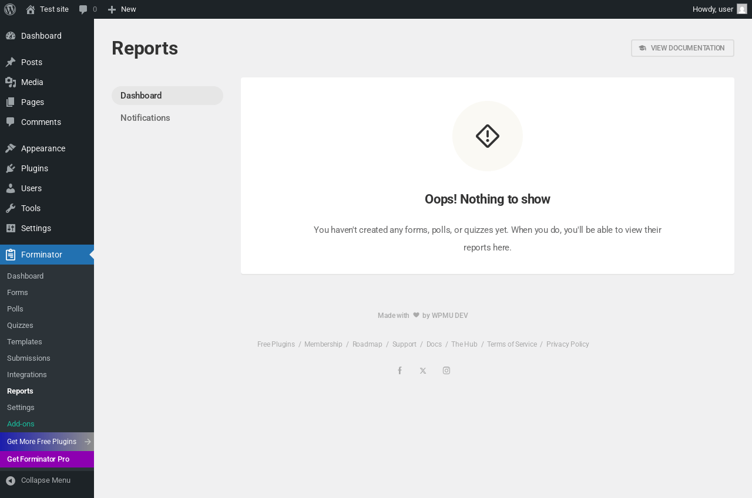Click Get More Free Plugins

tap(47, 442)
